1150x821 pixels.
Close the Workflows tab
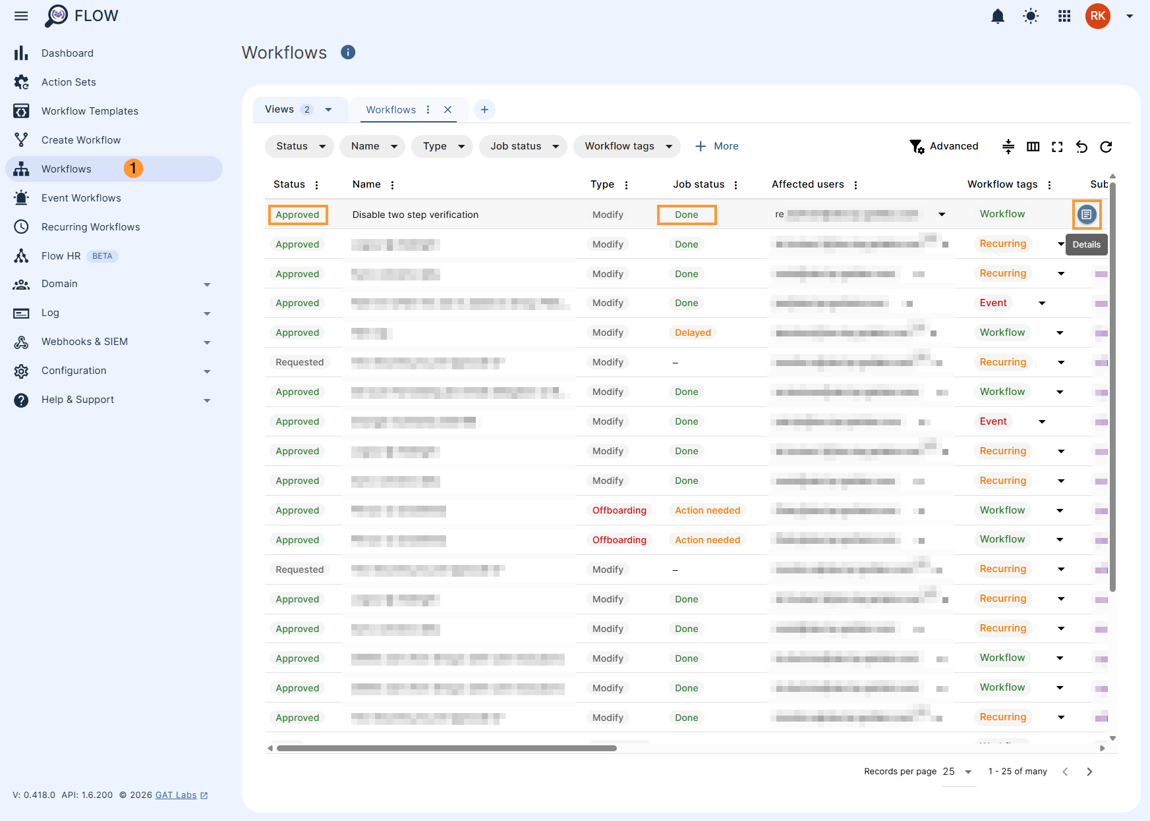click(448, 109)
